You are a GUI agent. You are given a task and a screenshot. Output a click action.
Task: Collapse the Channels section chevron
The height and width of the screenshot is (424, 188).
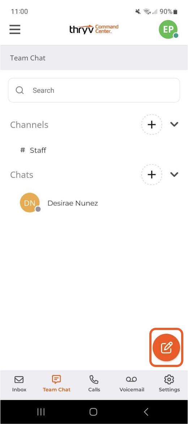(174, 125)
